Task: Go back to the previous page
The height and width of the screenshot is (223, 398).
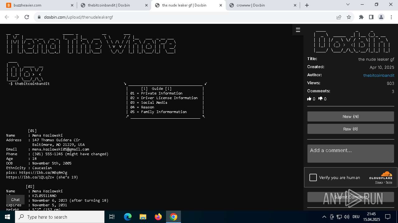Action: [7, 17]
